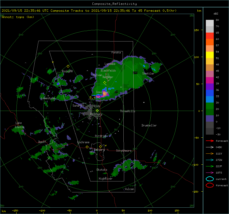Click the HighRiver city label
Viewport: 229px width, 214px height.
click(106, 179)
